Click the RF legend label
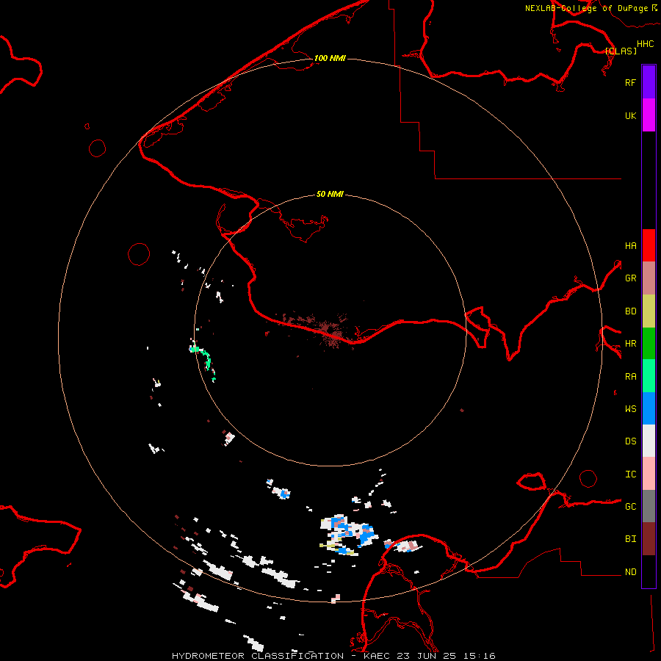 630,82
